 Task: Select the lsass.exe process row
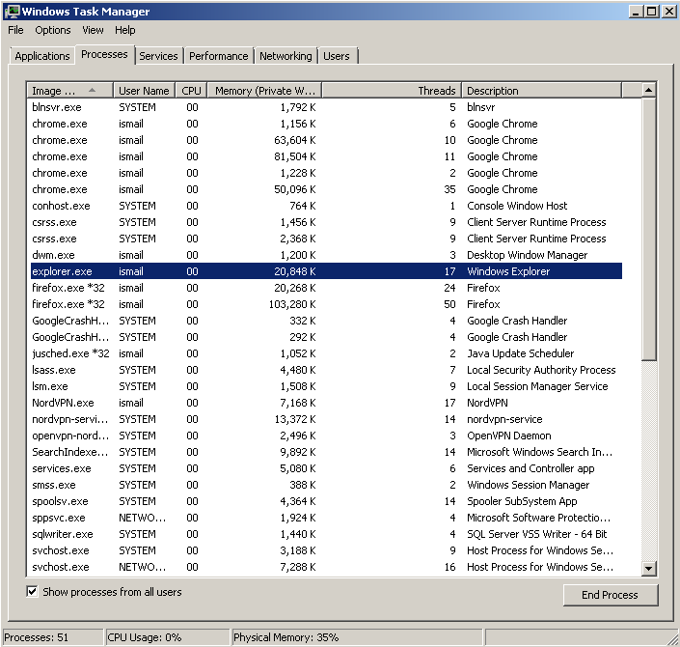click(326, 370)
